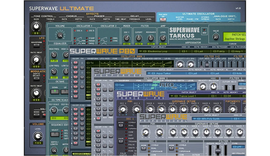Click the Env Pitch knob in Superwave Performer

coord(213,87)
